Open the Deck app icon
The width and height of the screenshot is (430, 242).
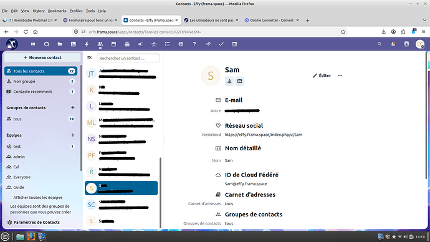click(127, 44)
